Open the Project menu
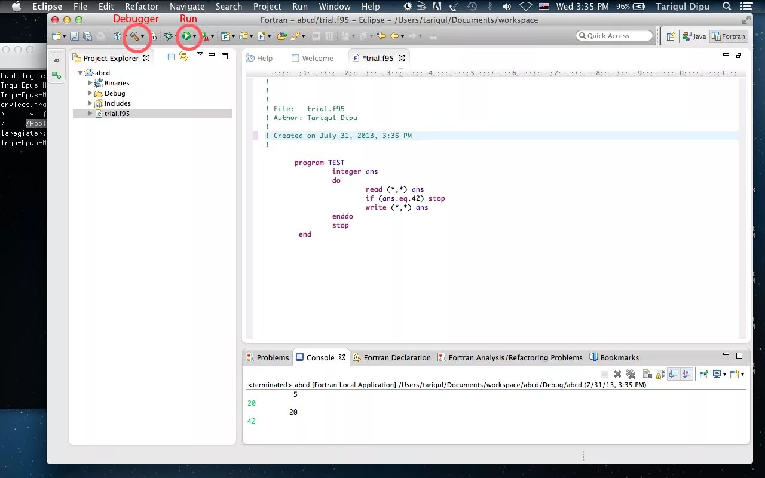The image size is (765, 478). pos(267,7)
